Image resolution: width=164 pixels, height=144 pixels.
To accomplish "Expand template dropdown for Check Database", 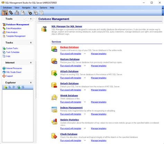I will [85, 141].
